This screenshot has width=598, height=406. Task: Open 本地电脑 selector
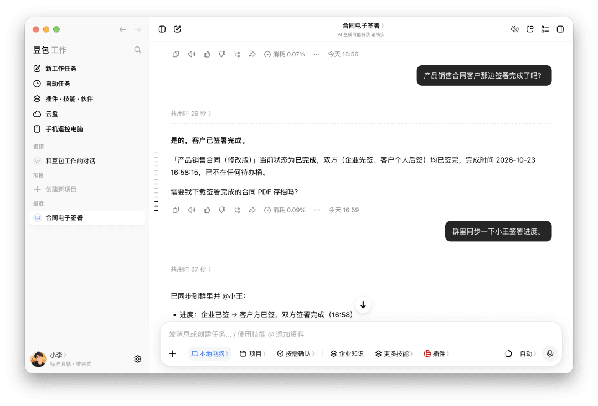coord(210,354)
